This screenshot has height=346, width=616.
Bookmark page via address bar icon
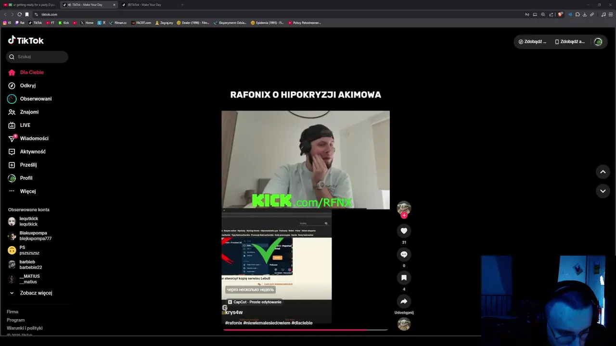click(27, 14)
